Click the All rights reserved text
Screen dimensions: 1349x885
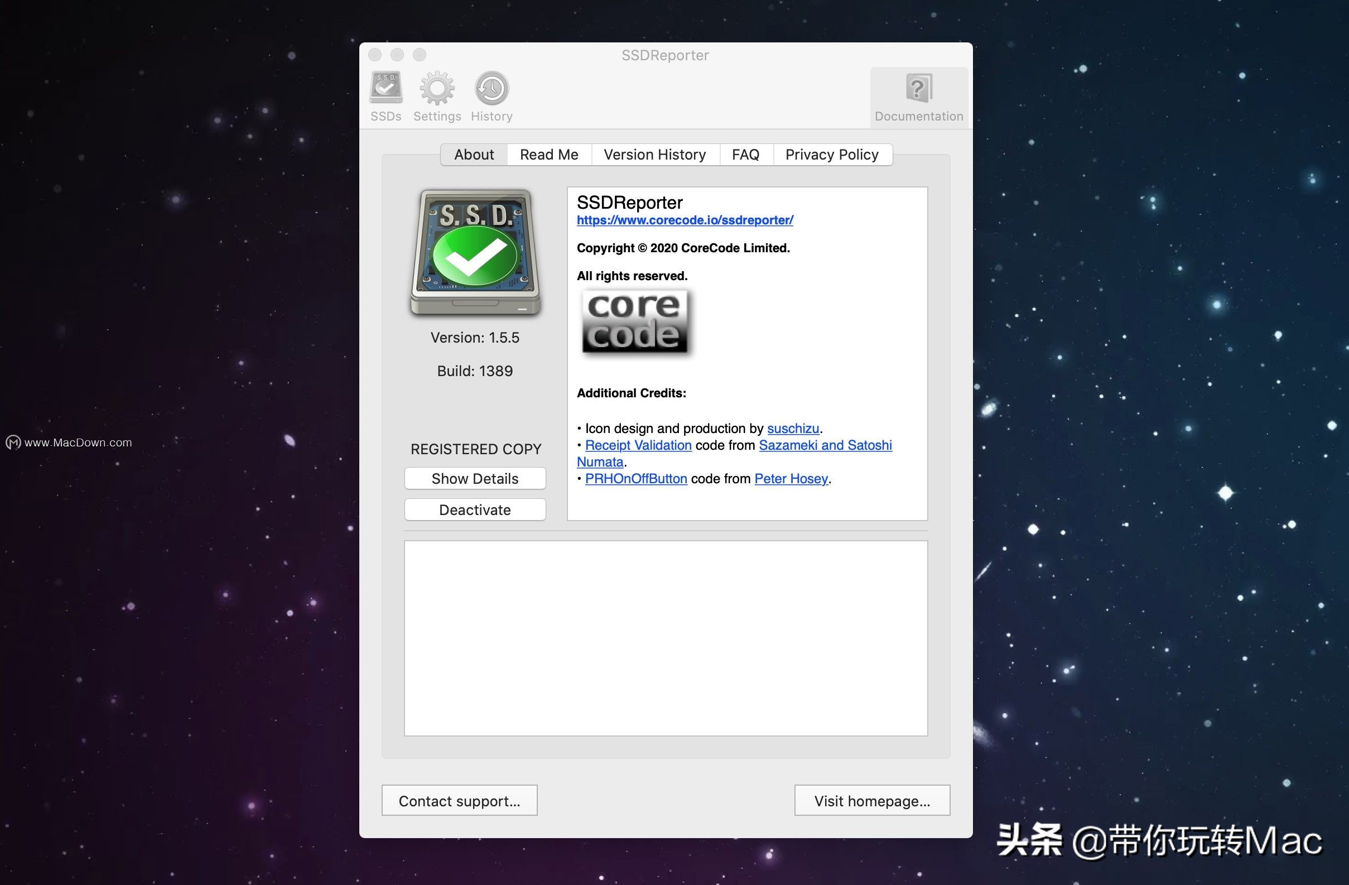pyautogui.click(x=632, y=276)
